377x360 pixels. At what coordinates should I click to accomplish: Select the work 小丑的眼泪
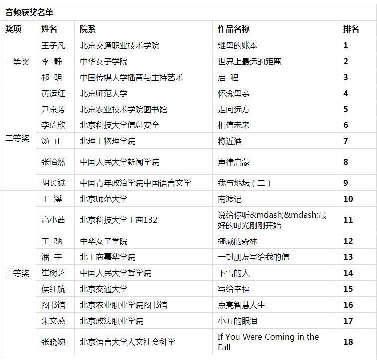tap(238, 321)
